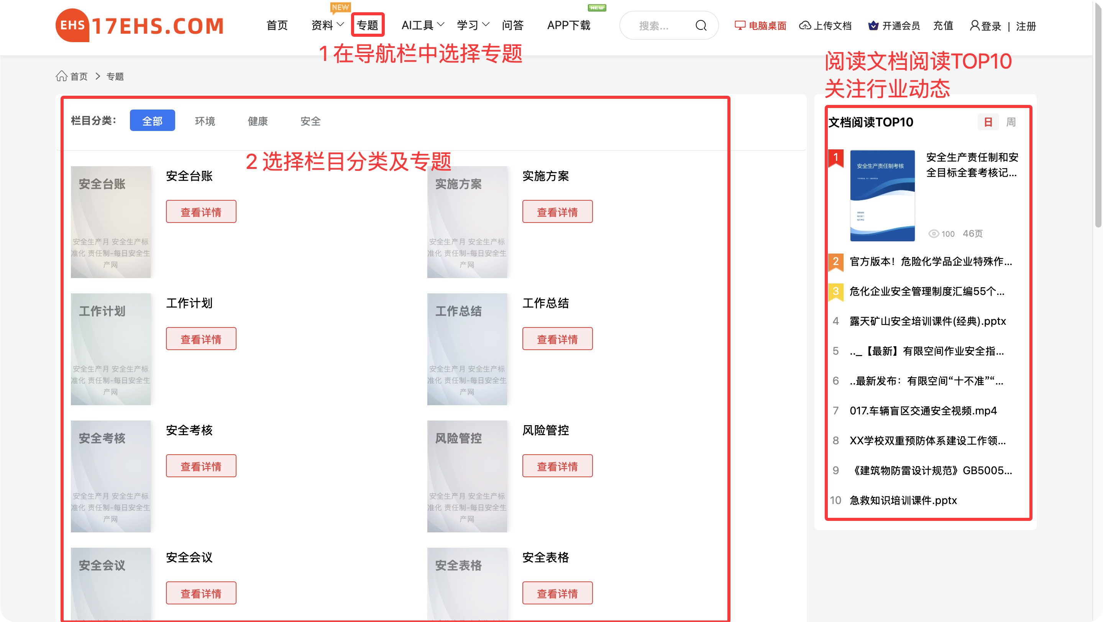Switch TOP10 list to 日 view
The height and width of the screenshot is (622, 1103).
988,122
